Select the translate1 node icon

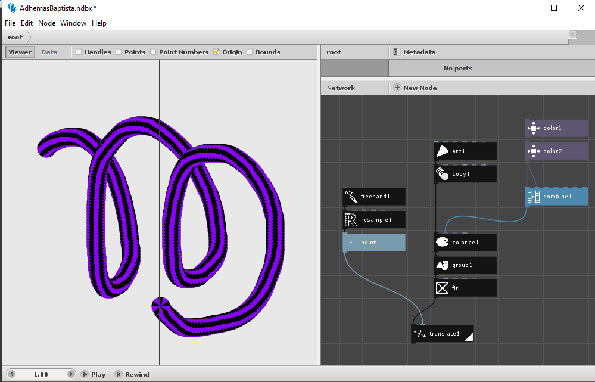[x=419, y=334]
